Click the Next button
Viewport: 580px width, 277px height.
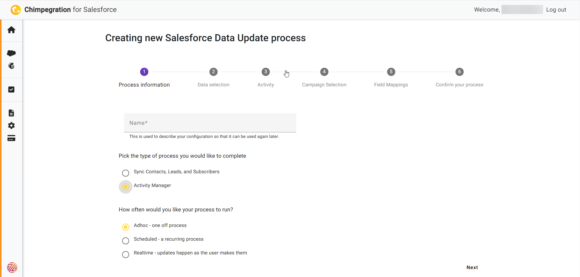click(472, 268)
